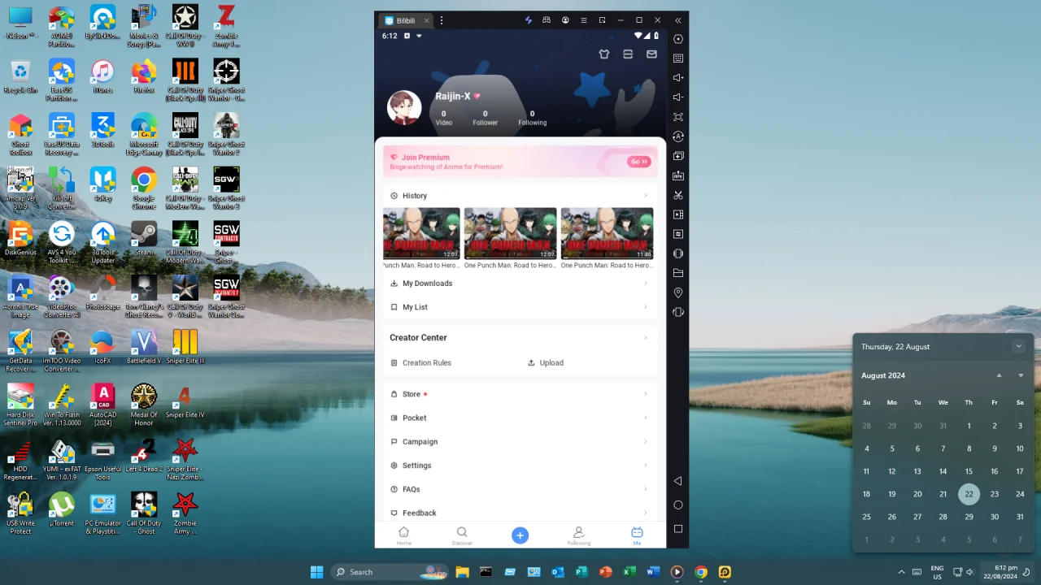Click the Go button on Join Premium banner

639,162
